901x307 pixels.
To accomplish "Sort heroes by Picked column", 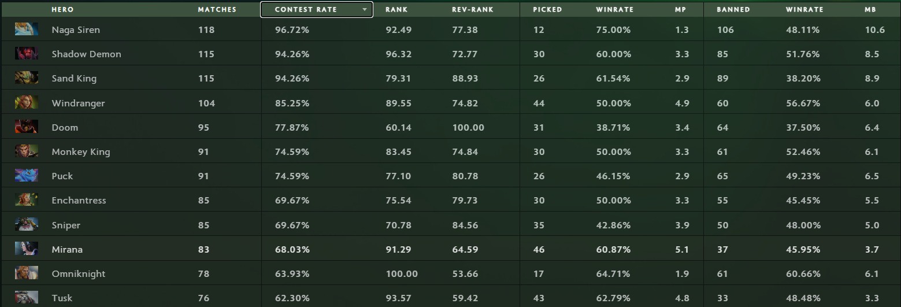I will pos(547,10).
